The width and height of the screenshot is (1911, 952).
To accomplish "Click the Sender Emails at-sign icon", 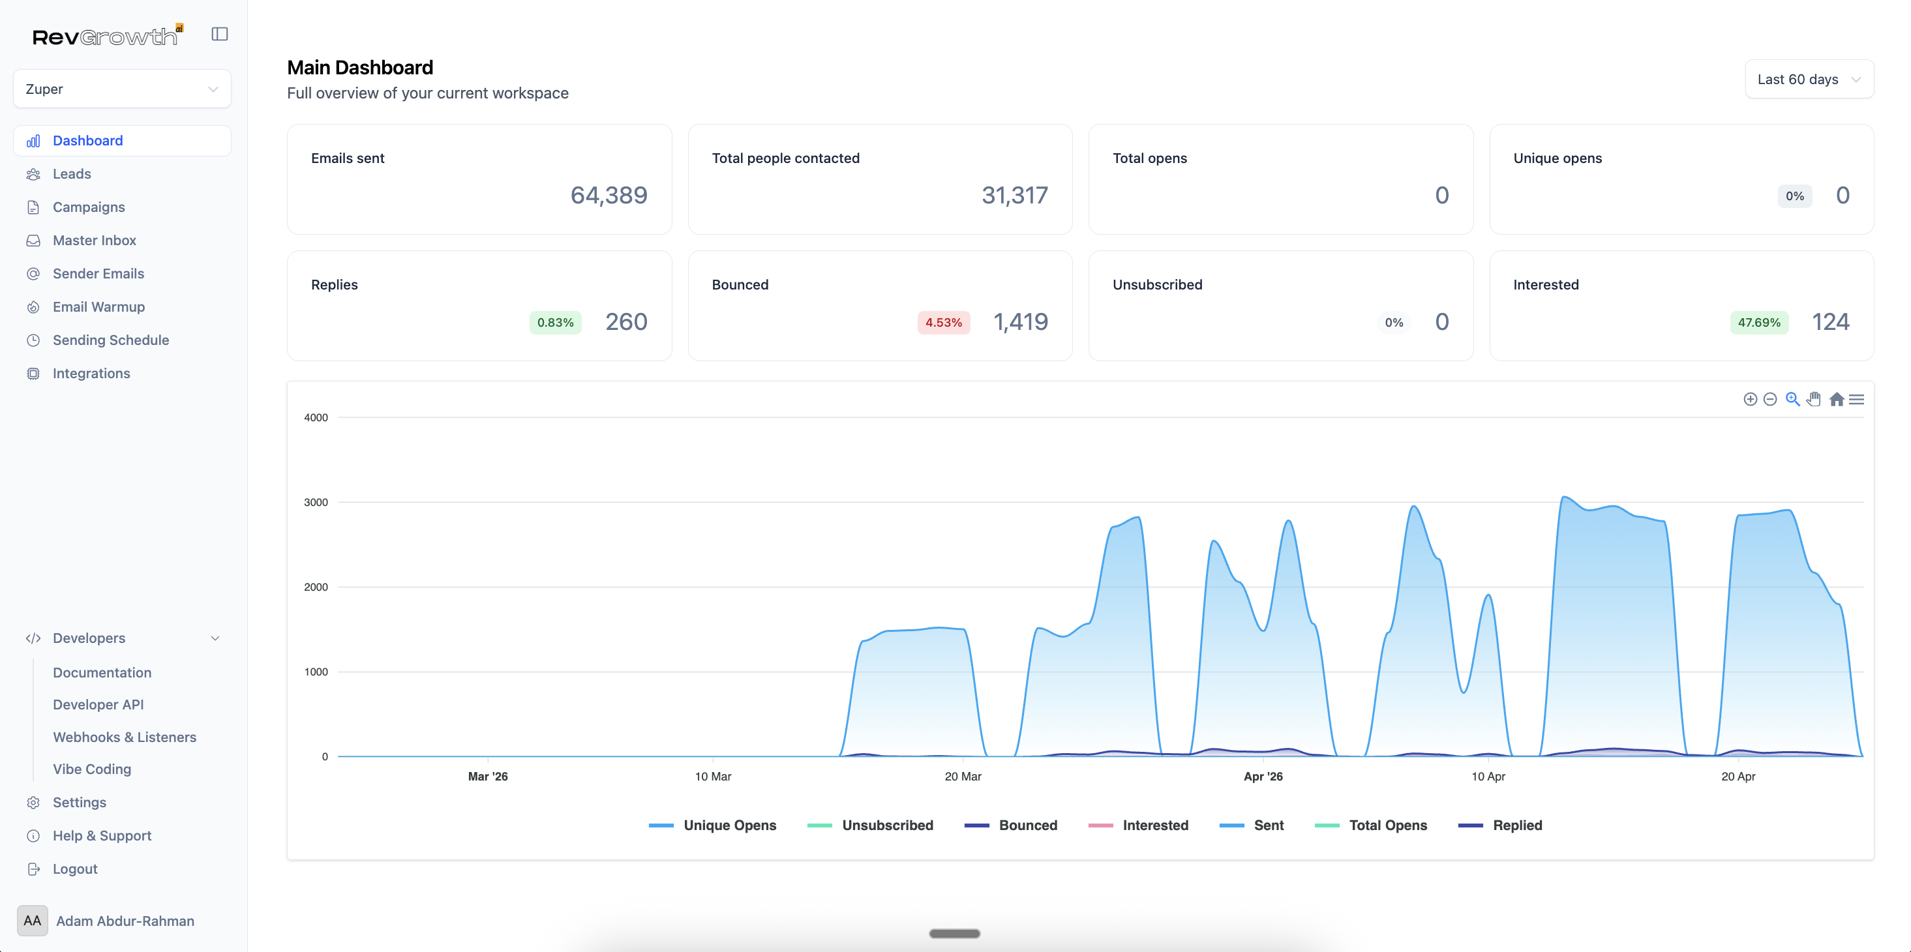I will tap(33, 274).
